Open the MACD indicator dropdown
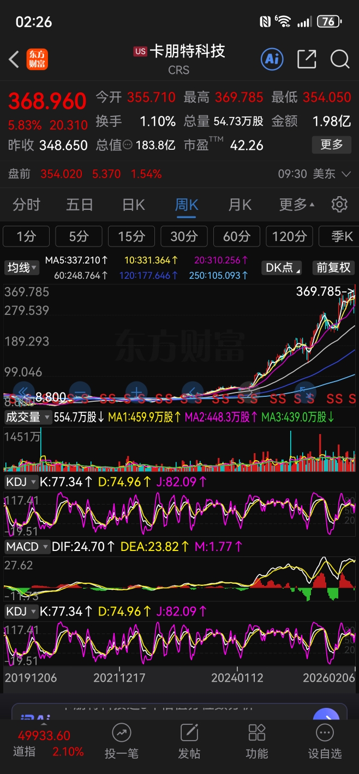 27,547
